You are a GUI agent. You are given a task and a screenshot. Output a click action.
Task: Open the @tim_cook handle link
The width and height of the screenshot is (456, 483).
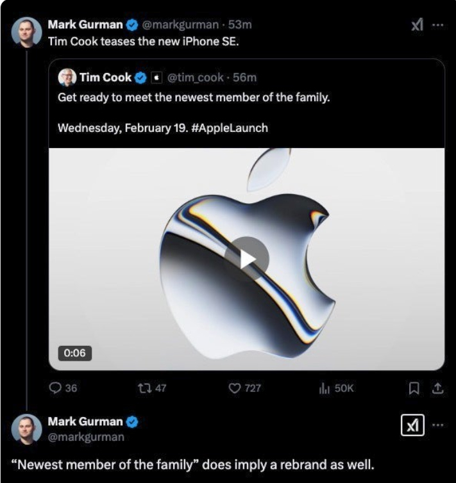click(194, 78)
